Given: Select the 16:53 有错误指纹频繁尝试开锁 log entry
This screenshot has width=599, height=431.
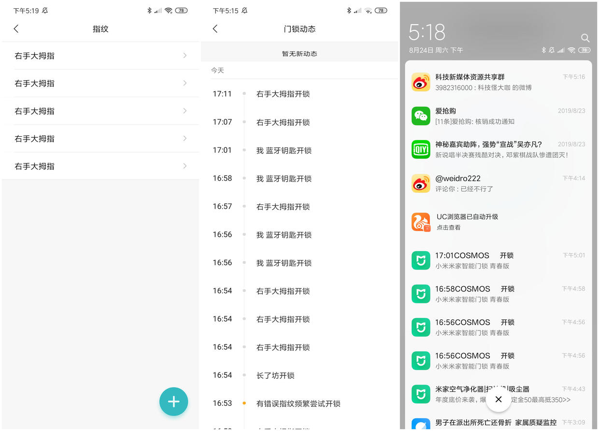Looking at the screenshot, I should (298, 403).
